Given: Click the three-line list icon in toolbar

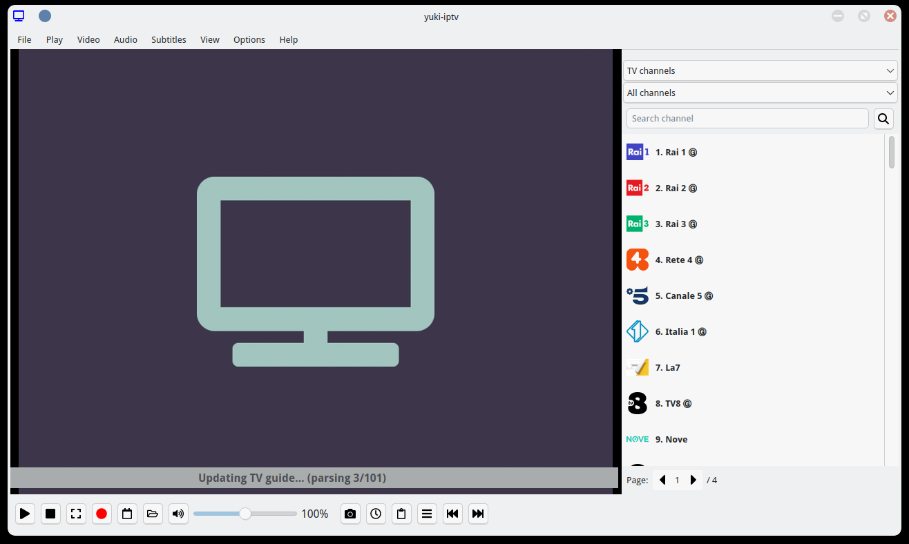Looking at the screenshot, I should tap(427, 514).
